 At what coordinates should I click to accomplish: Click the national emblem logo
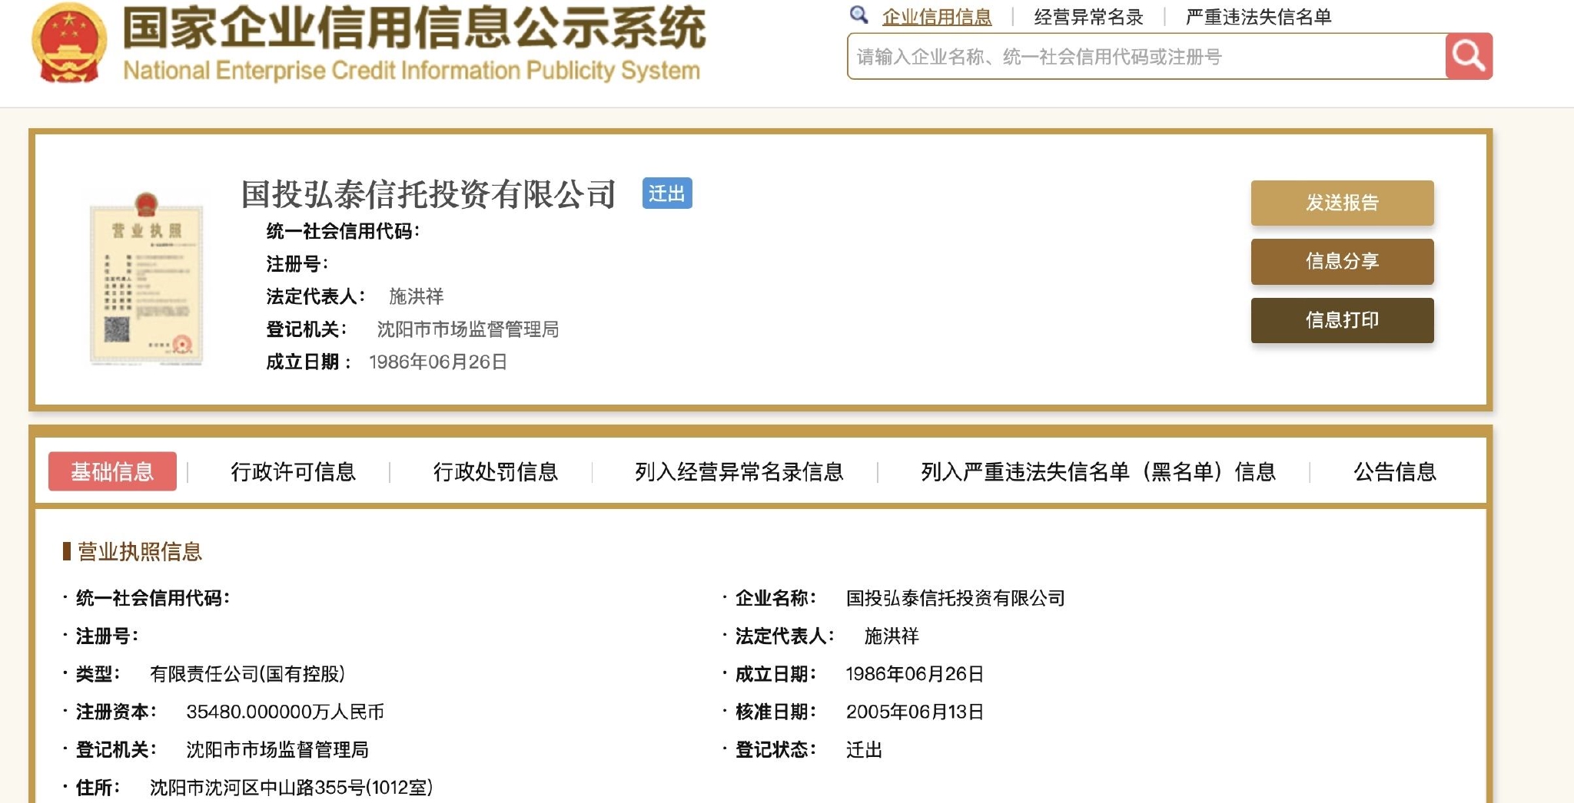coord(69,43)
